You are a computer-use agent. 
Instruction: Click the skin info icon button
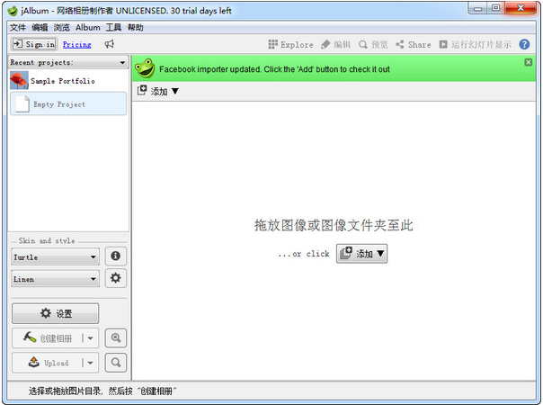coord(116,256)
